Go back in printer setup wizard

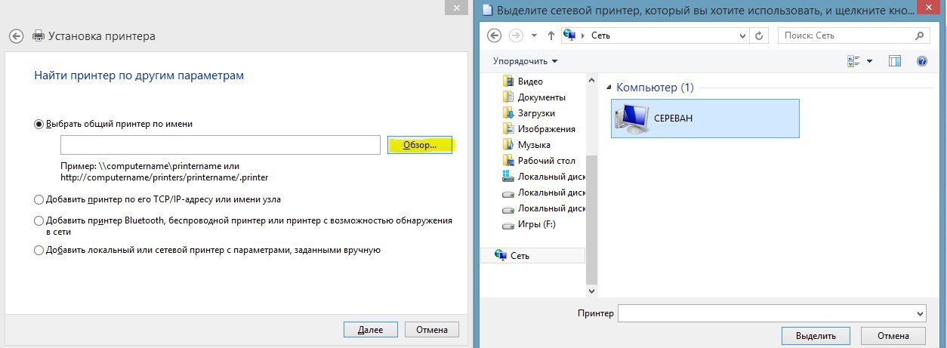(16, 35)
